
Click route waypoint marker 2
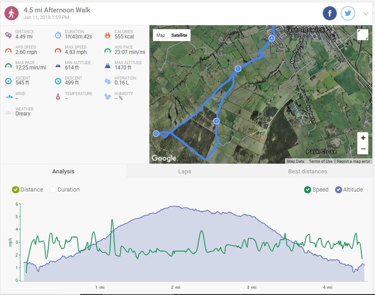(x=156, y=134)
